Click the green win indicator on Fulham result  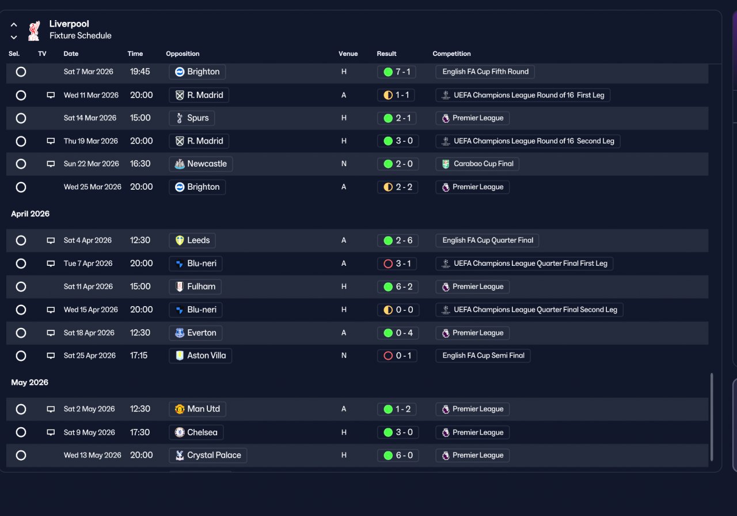[x=388, y=287]
